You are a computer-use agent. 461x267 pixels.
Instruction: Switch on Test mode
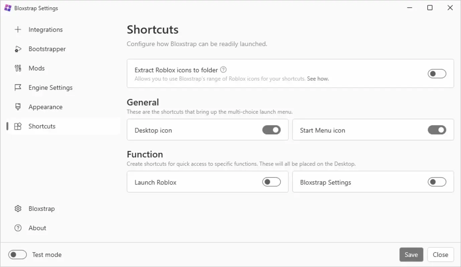click(17, 254)
